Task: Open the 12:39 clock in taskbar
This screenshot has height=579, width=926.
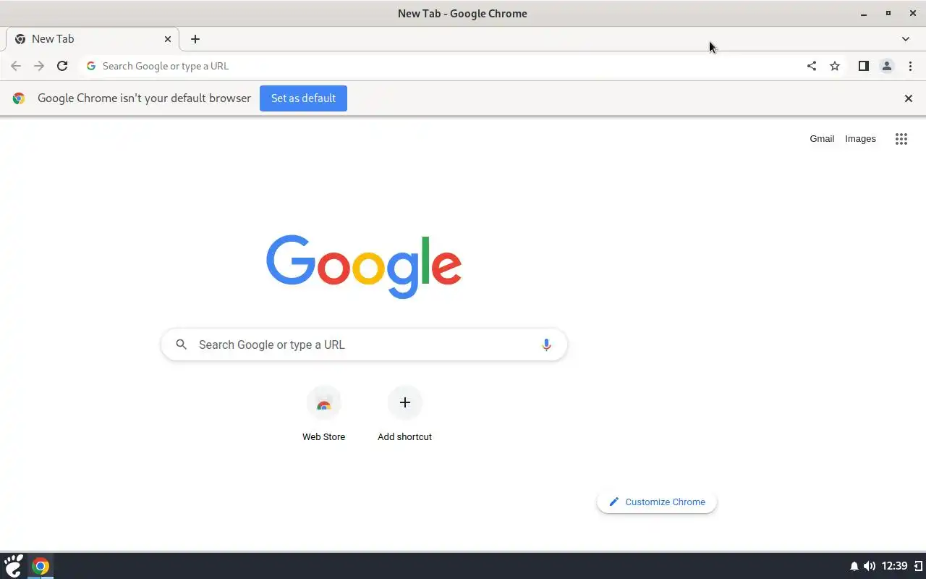Action: (894, 566)
